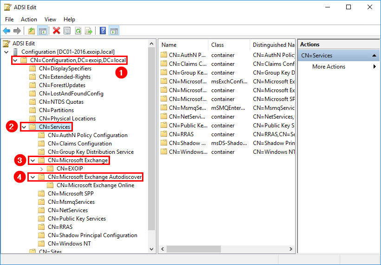Screen dimensions: 381x265
Task: Open the Action menu
Action: coord(29,19)
